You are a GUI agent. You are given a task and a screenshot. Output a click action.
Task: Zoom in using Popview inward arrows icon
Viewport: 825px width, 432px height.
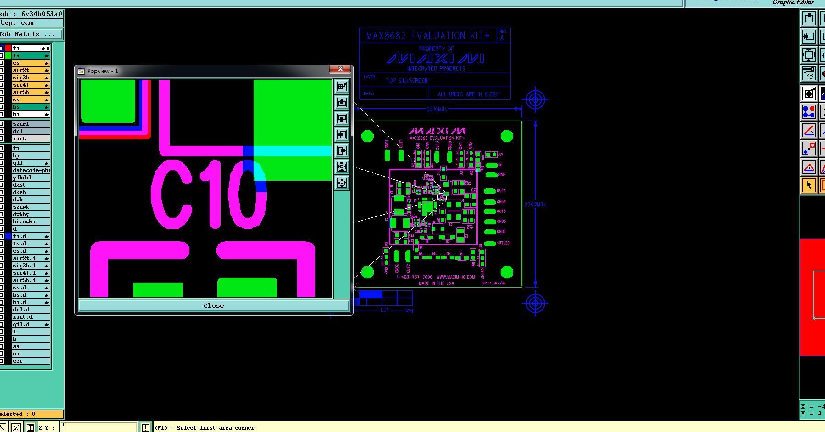click(342, 166)
